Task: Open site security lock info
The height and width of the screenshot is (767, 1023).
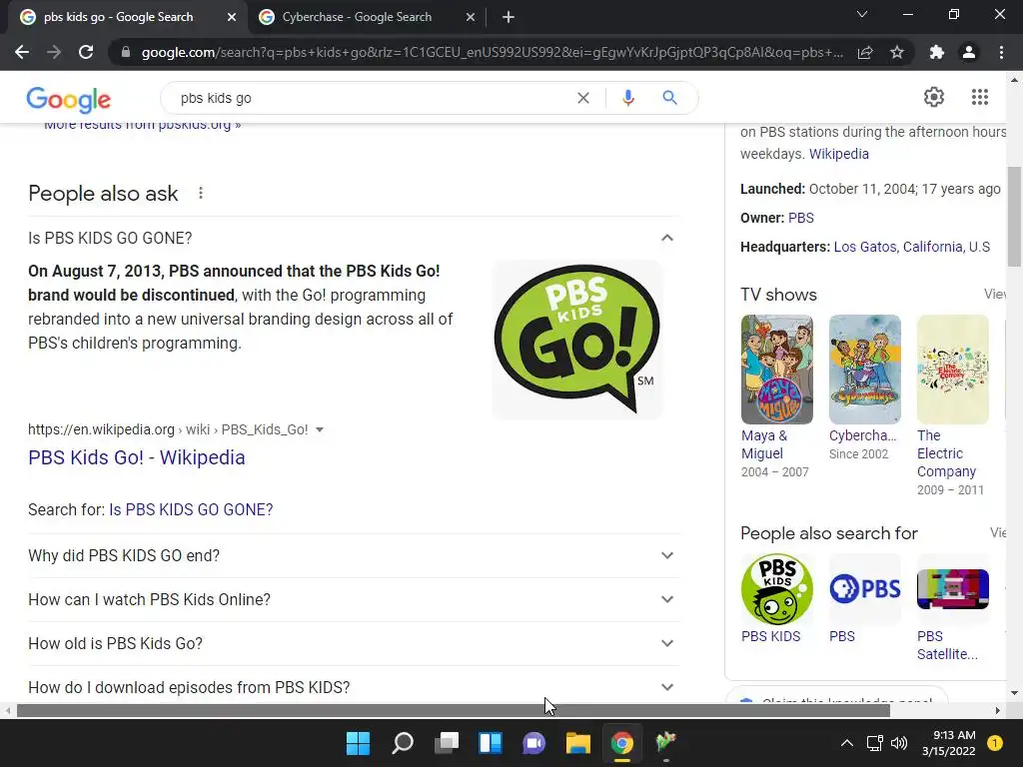Action: pos(126,52)
